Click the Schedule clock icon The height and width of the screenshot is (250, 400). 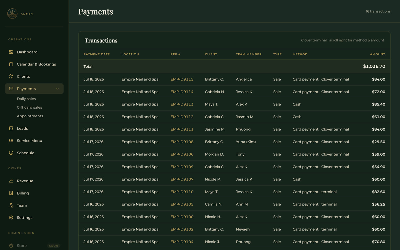click(x=11, y=153)
